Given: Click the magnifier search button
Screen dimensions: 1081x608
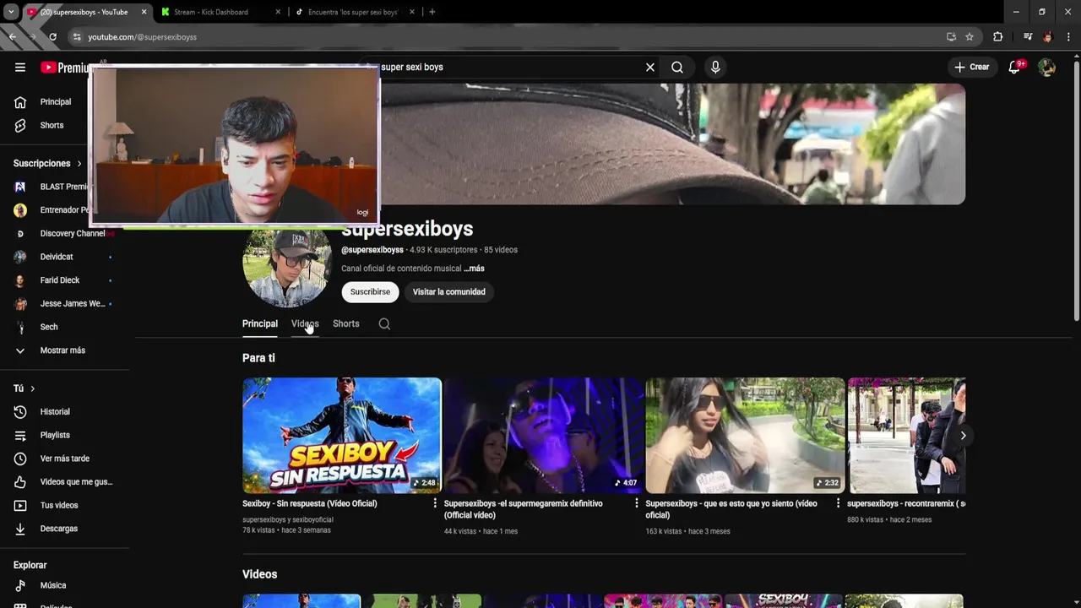Looking at the screenshot, I should [677, 68].
